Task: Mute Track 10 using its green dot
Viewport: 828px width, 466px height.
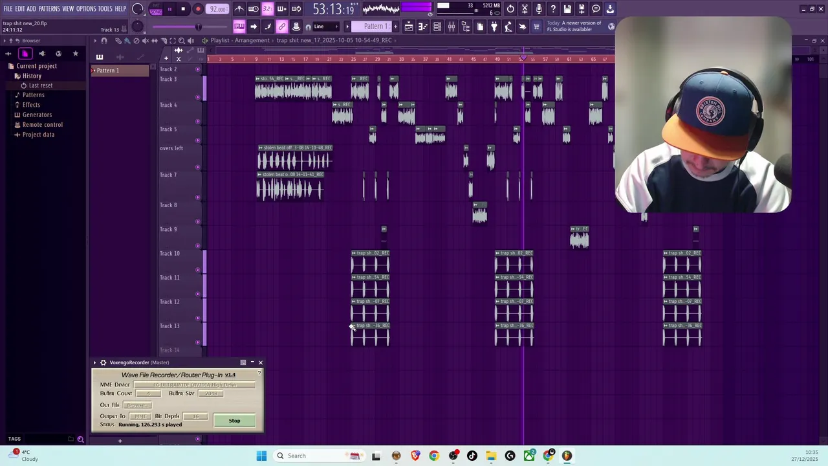Action: 198,270
